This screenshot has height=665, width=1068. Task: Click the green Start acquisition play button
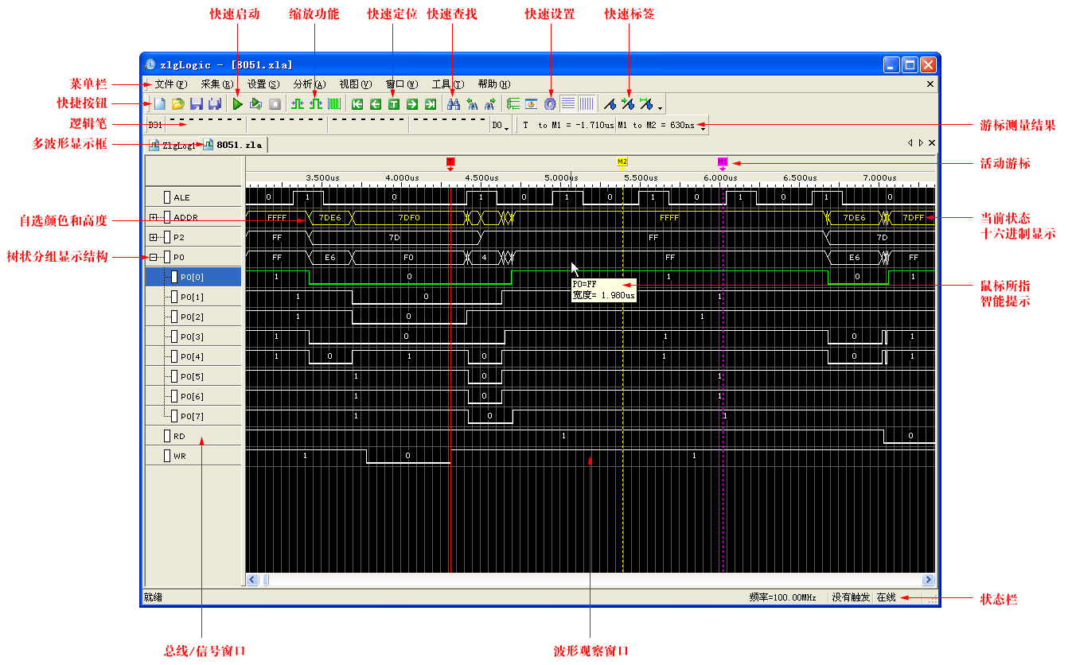[237, 103]
